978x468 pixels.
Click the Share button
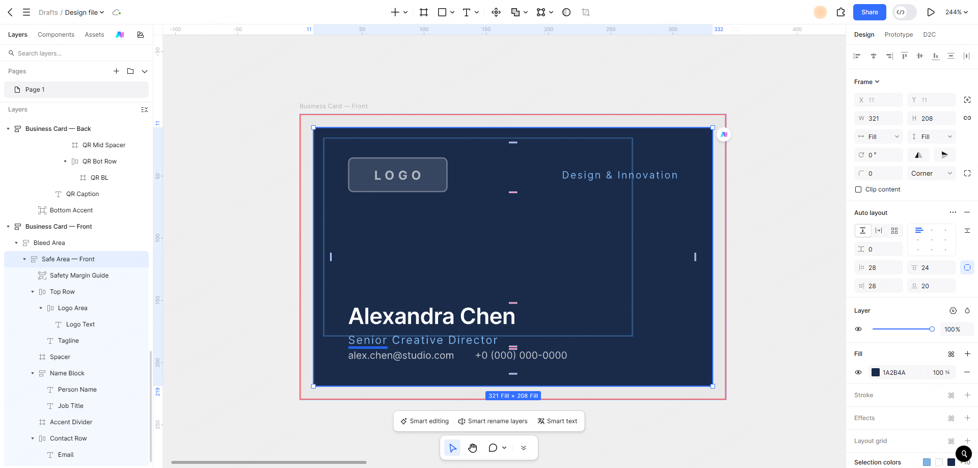(x=870, y=12)
